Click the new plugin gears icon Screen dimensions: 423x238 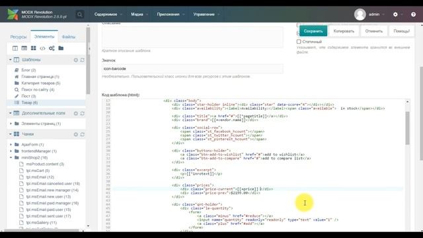tap(52, 48)
